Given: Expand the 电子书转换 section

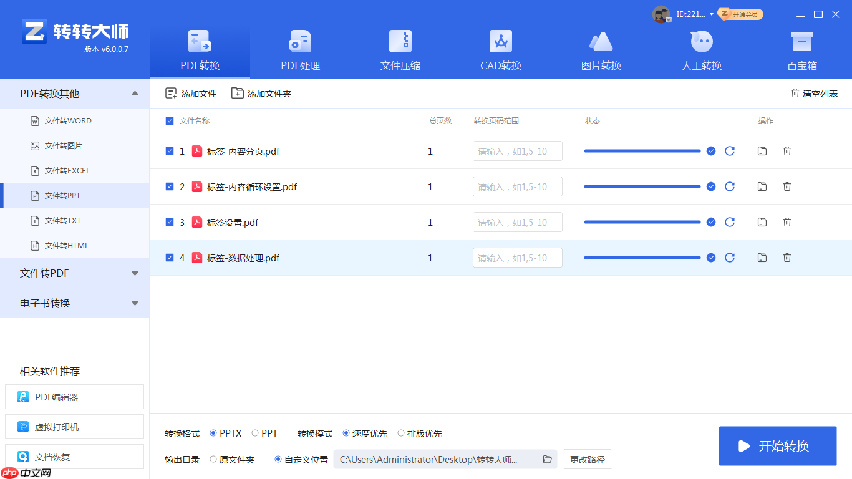Looking at the screenshot, I should coord(75,303).
